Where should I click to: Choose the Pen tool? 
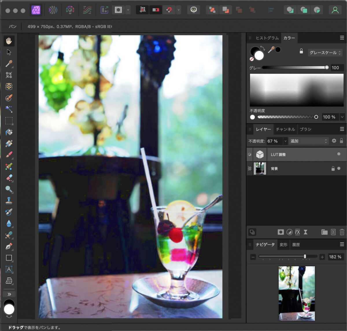coord(9,247)
